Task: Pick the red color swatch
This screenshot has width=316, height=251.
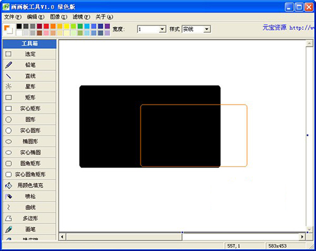Action: (x=46, y=26)
